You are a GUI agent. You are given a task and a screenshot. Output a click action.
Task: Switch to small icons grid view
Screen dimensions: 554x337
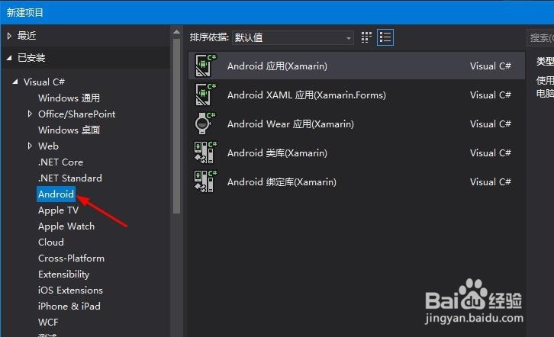pyautogui.click(x=366, y=37)
